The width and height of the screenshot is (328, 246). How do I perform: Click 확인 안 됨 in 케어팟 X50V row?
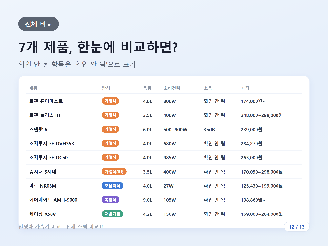(215, 214)
